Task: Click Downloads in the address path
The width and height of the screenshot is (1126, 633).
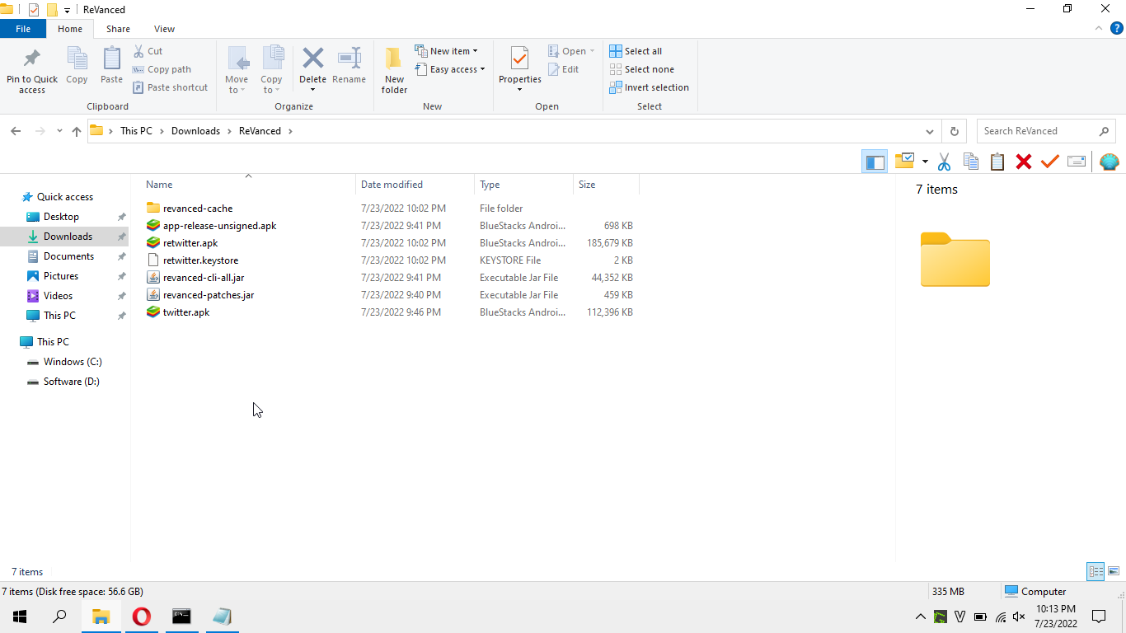Action: (x=195, y=131)
